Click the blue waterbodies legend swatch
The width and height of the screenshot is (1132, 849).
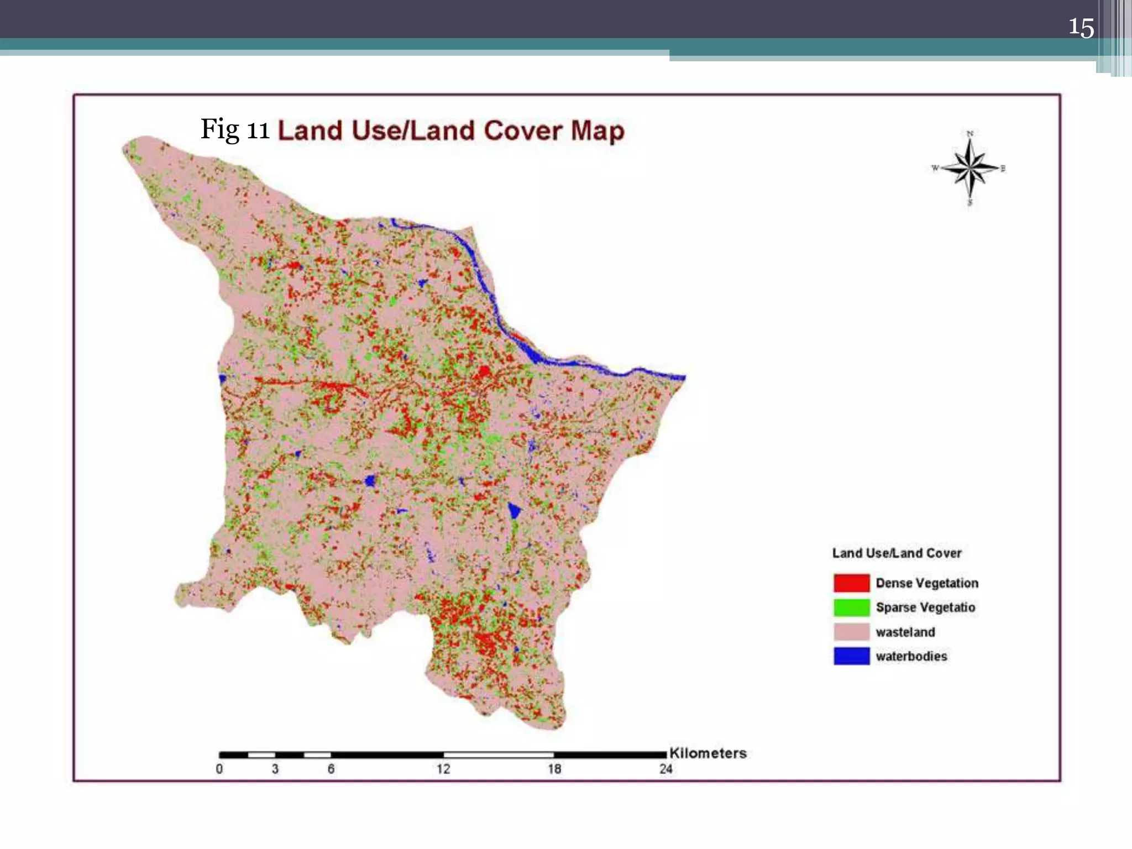coord(851,656)
